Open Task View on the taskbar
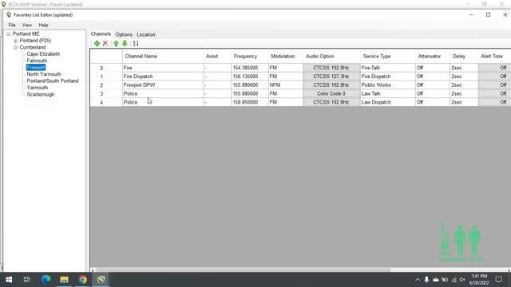The height and width of the screenshot is (287, 511). [26, 280]
